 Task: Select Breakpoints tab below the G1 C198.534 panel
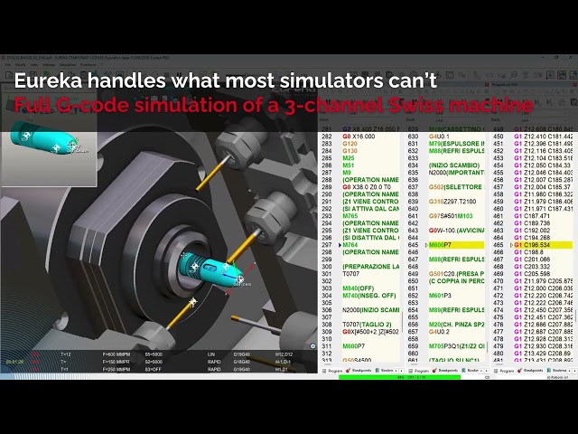pyautogui.click(x=531, y=371)
